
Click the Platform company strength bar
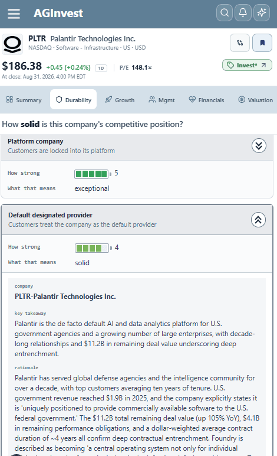[x=93, y=174]
